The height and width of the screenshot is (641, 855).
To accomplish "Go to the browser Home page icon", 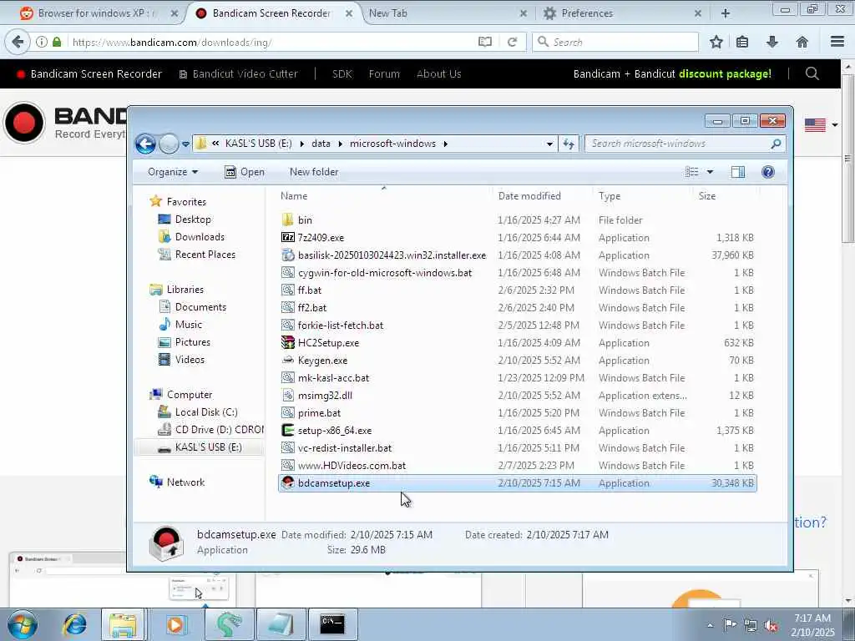I will (x=802, y=42).
